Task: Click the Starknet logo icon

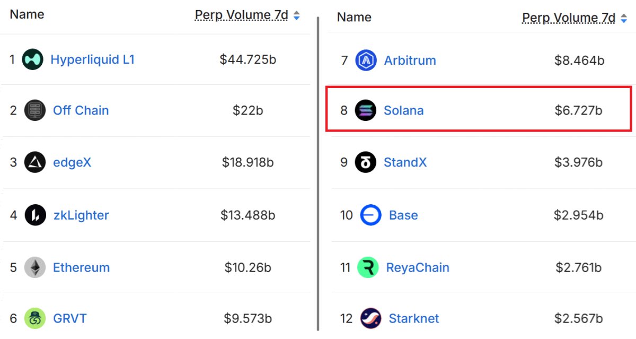Action: [370, 318]
